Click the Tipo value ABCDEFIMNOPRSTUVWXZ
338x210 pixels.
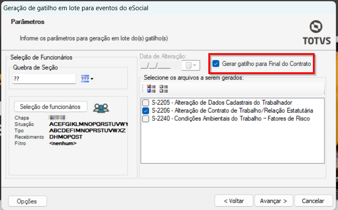point(87,131)
